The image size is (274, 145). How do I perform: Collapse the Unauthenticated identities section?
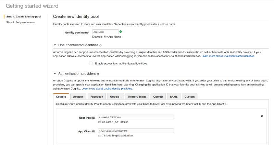point(55,45)
